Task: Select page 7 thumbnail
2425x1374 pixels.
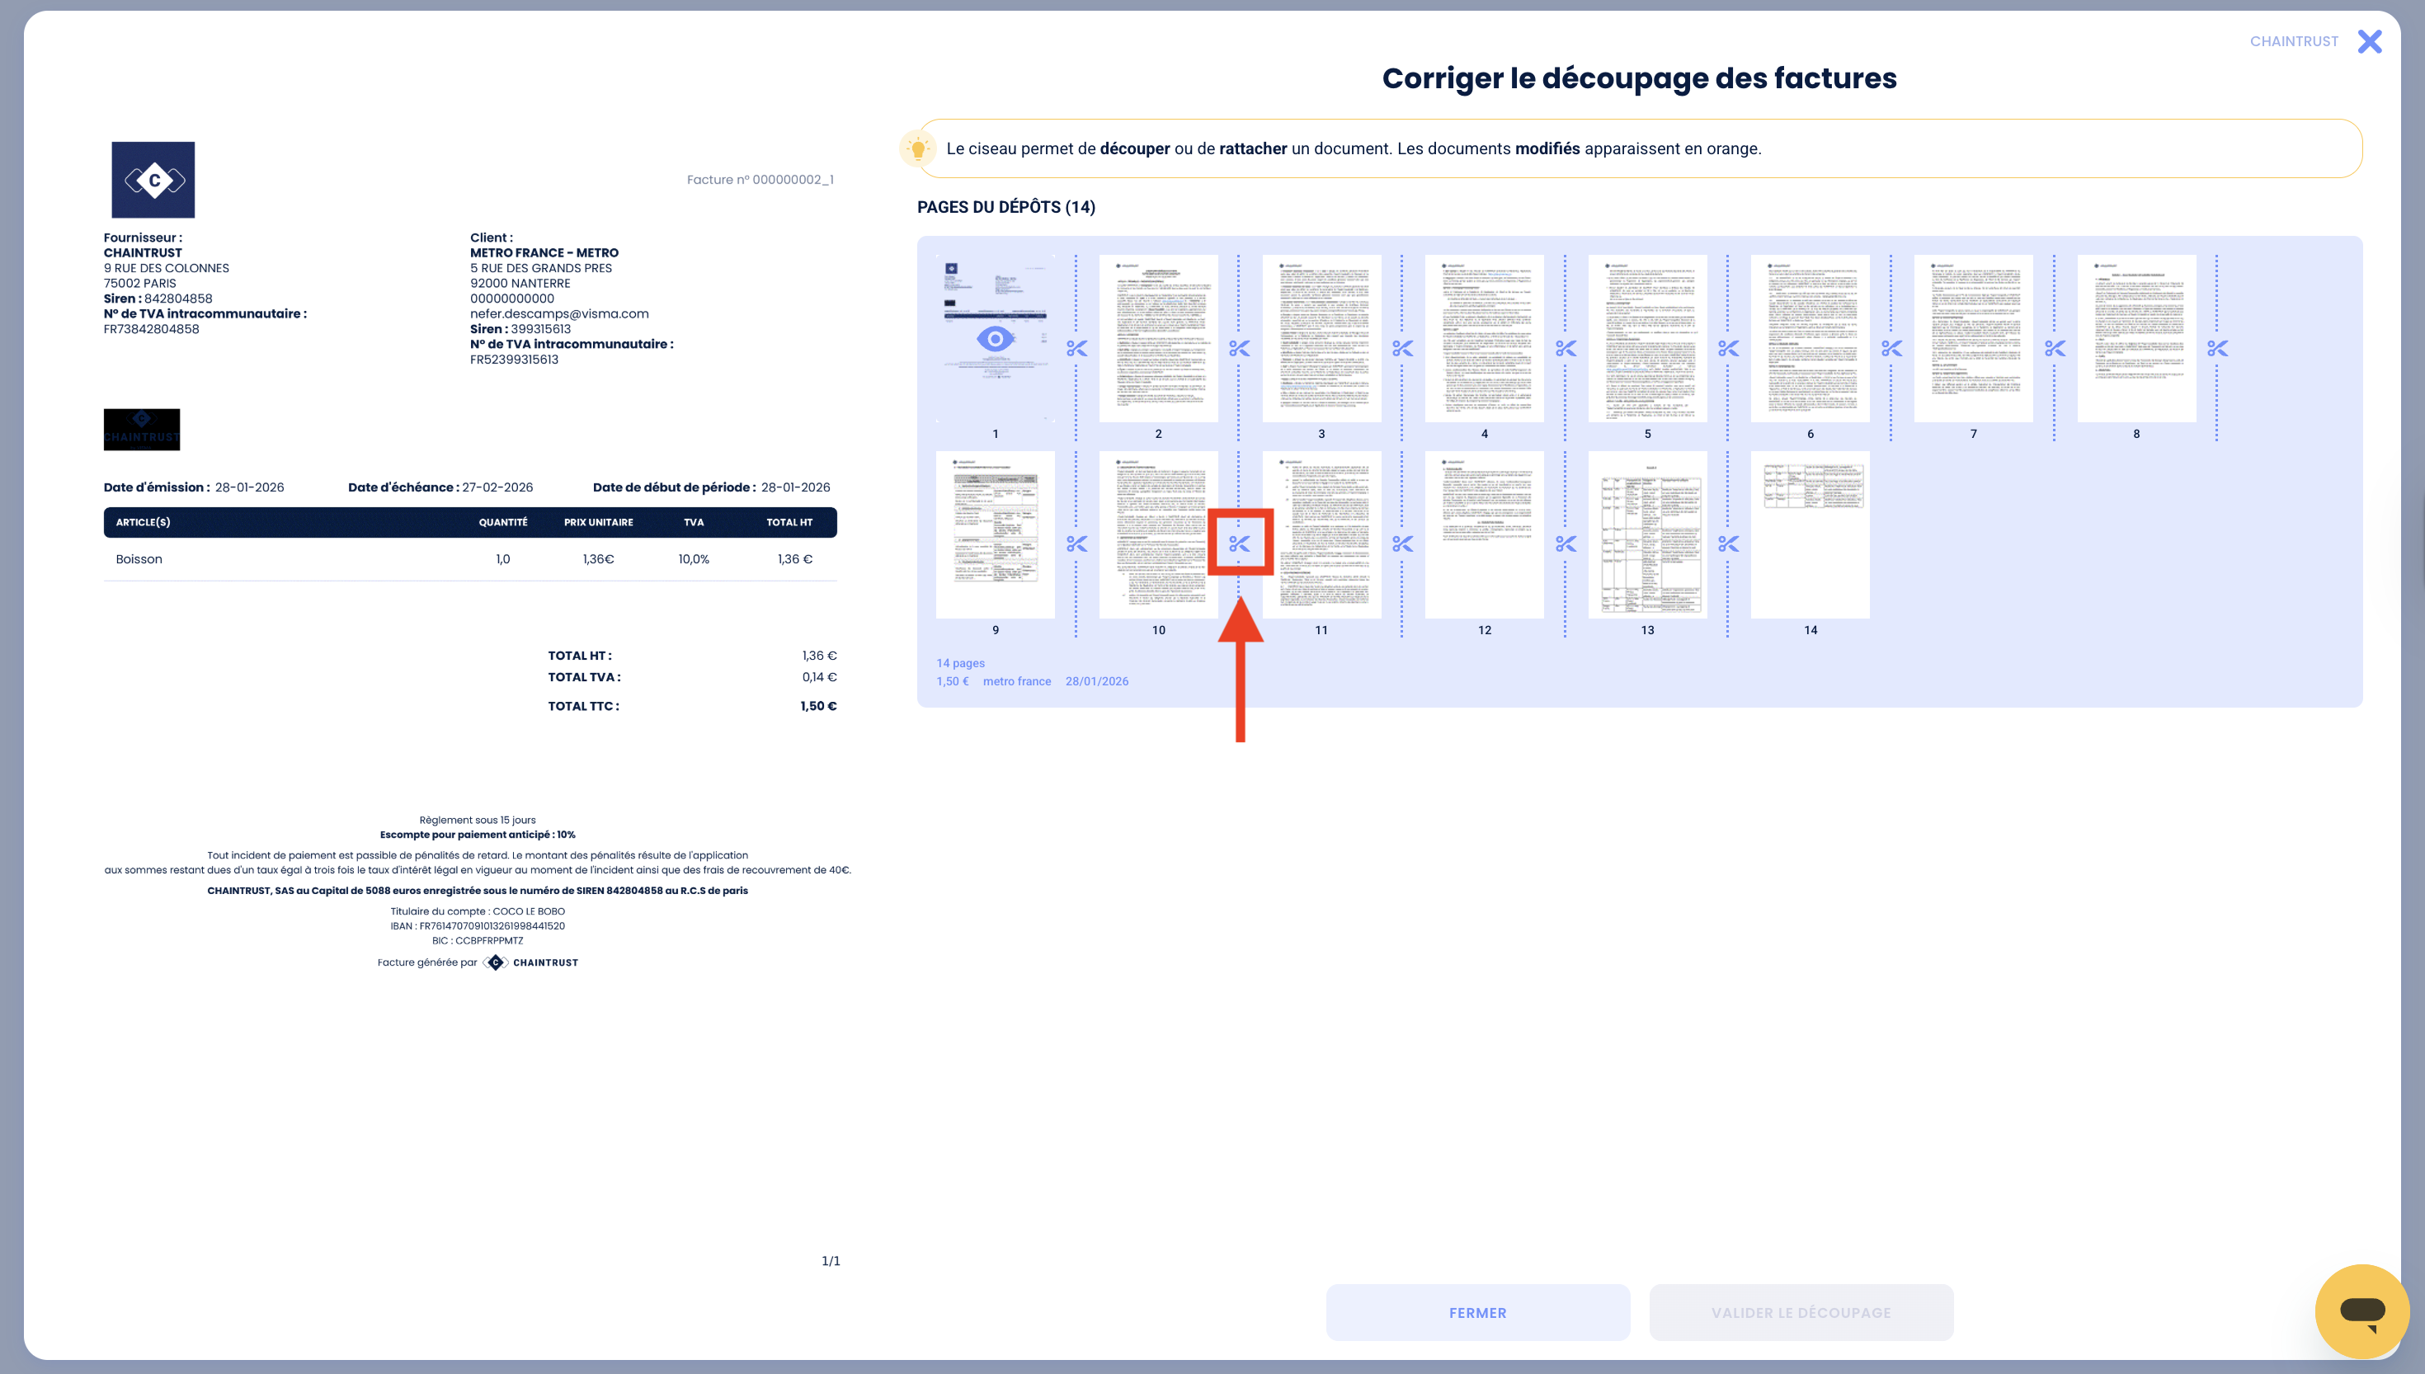Action: 1973,338
